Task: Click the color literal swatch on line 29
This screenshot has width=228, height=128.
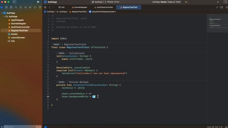Action: click(x=94, y=96)
